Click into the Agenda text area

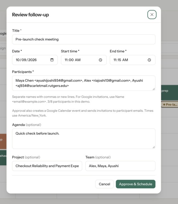(x=84, y=139)
